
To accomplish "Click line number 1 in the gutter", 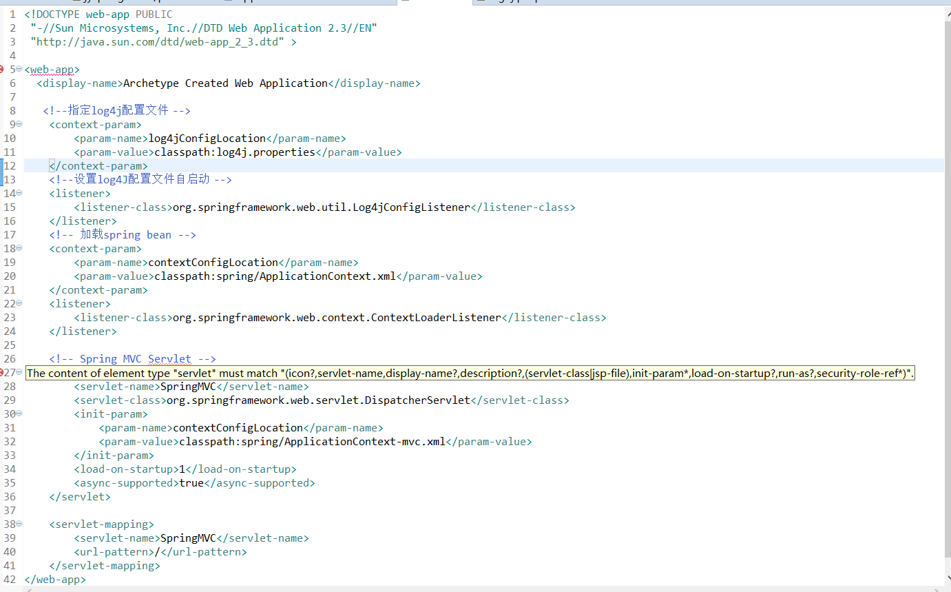I will (12, 14).
